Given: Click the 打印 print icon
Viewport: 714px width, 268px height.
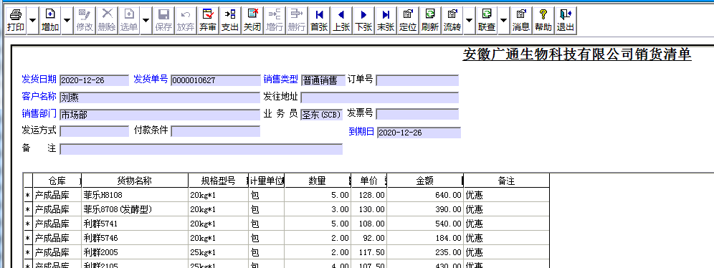Looking at the screenshot, I should click(x=16, y=21).
